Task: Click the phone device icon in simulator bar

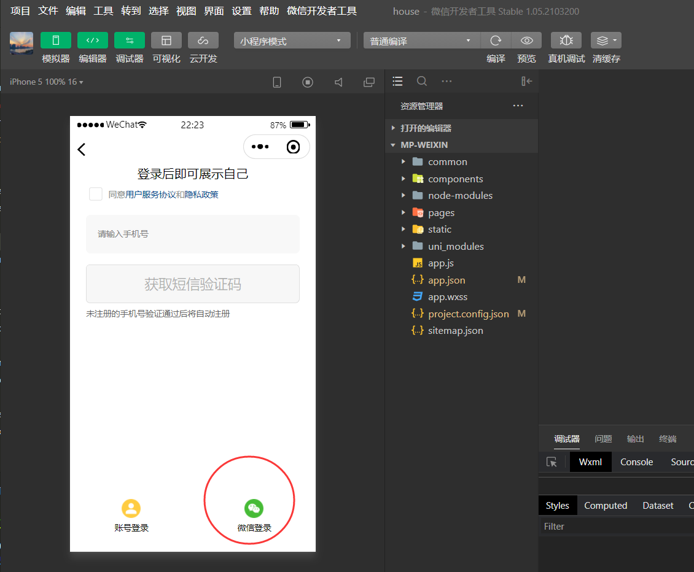Action: (x=276, y=82)
